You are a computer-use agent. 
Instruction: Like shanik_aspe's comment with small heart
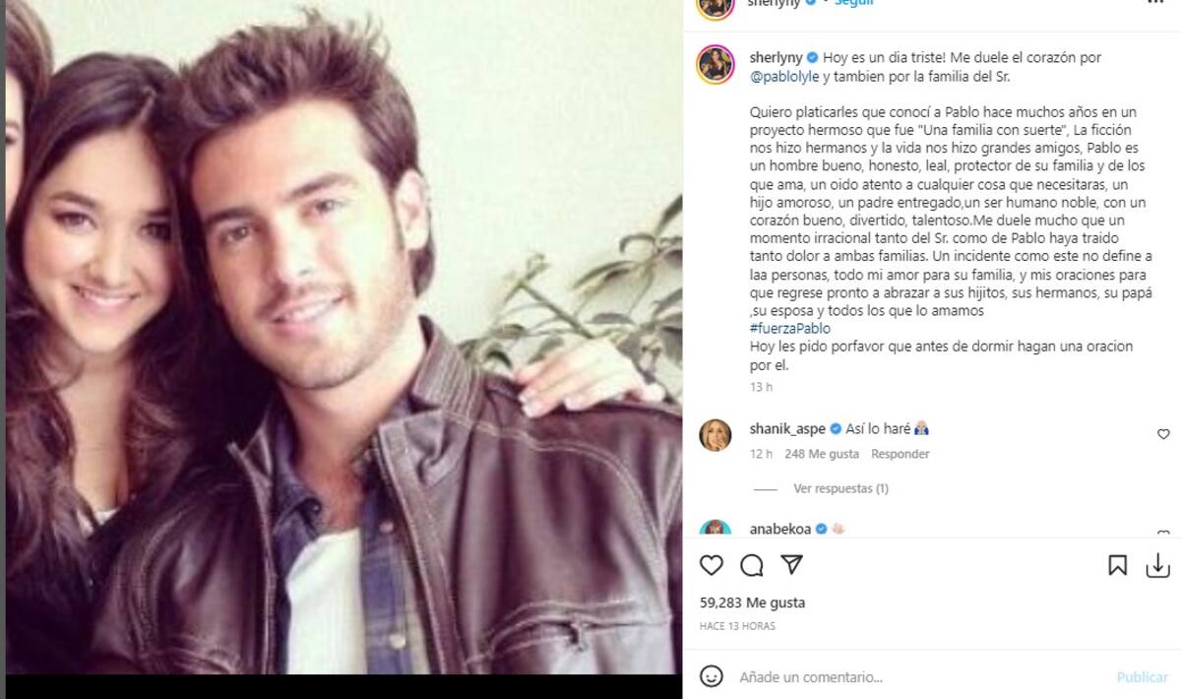tap(1163, 434)
